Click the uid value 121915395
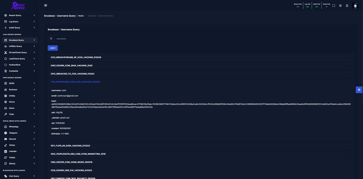Image resolution: width=363 pixels, height=179 pixels. pyautogui.click(x=60, y=123)
